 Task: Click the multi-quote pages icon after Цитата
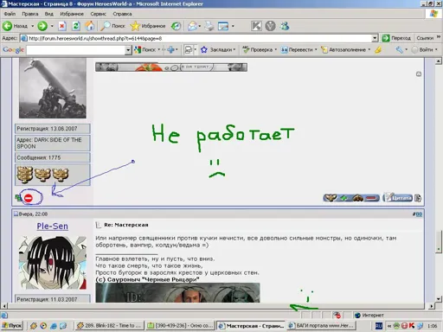pos(418,198)
